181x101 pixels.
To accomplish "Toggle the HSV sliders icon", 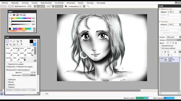I will pyautogui.click(x=18, y=15).
